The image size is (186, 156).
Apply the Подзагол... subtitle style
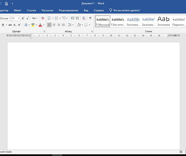[x=179, y=22]
